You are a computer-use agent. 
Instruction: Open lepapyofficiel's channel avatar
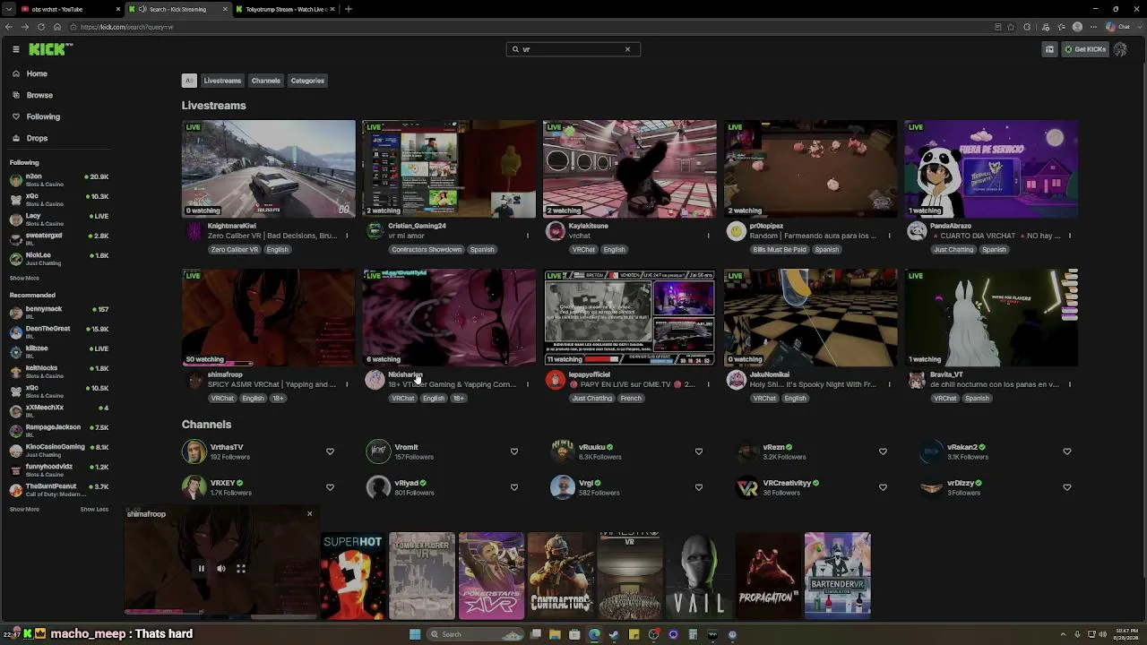point(556,381)
